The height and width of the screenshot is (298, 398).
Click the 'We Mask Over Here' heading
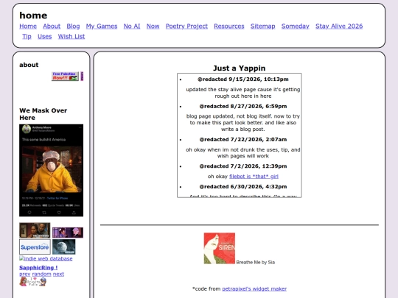tap(43, 114)
